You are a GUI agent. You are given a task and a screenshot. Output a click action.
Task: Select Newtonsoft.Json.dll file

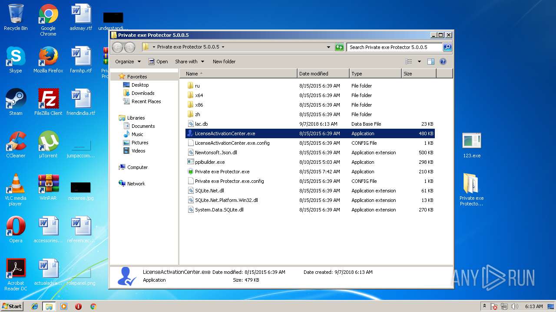(x=310, y=153)
